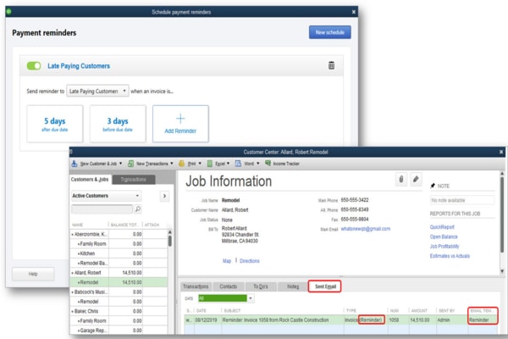Expand the Print dropdown arrow
Screen dimensions: 508x339
200,164
